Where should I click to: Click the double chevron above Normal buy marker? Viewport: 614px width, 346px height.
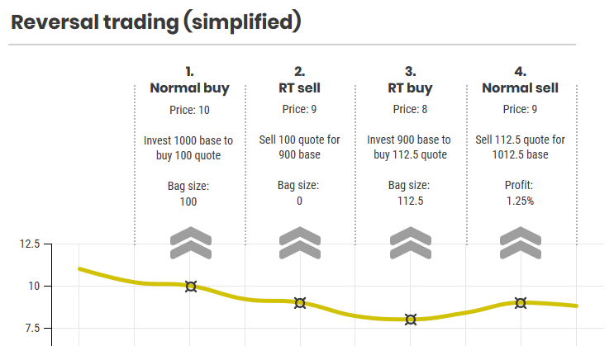click(x=190, y=242)
